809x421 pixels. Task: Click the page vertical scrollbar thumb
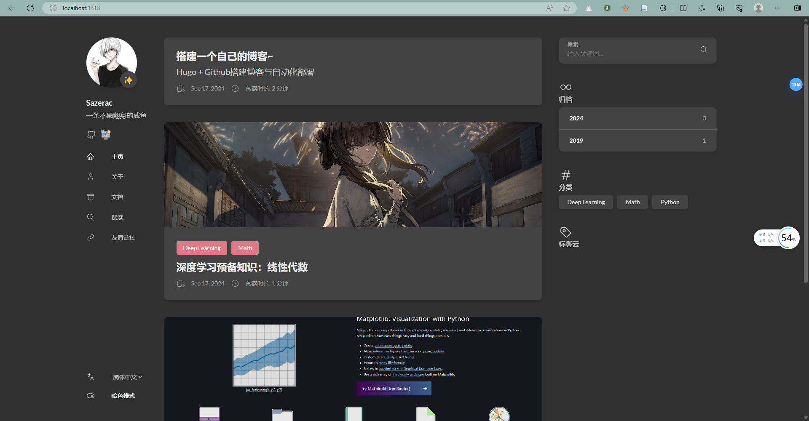pos(806,153)
